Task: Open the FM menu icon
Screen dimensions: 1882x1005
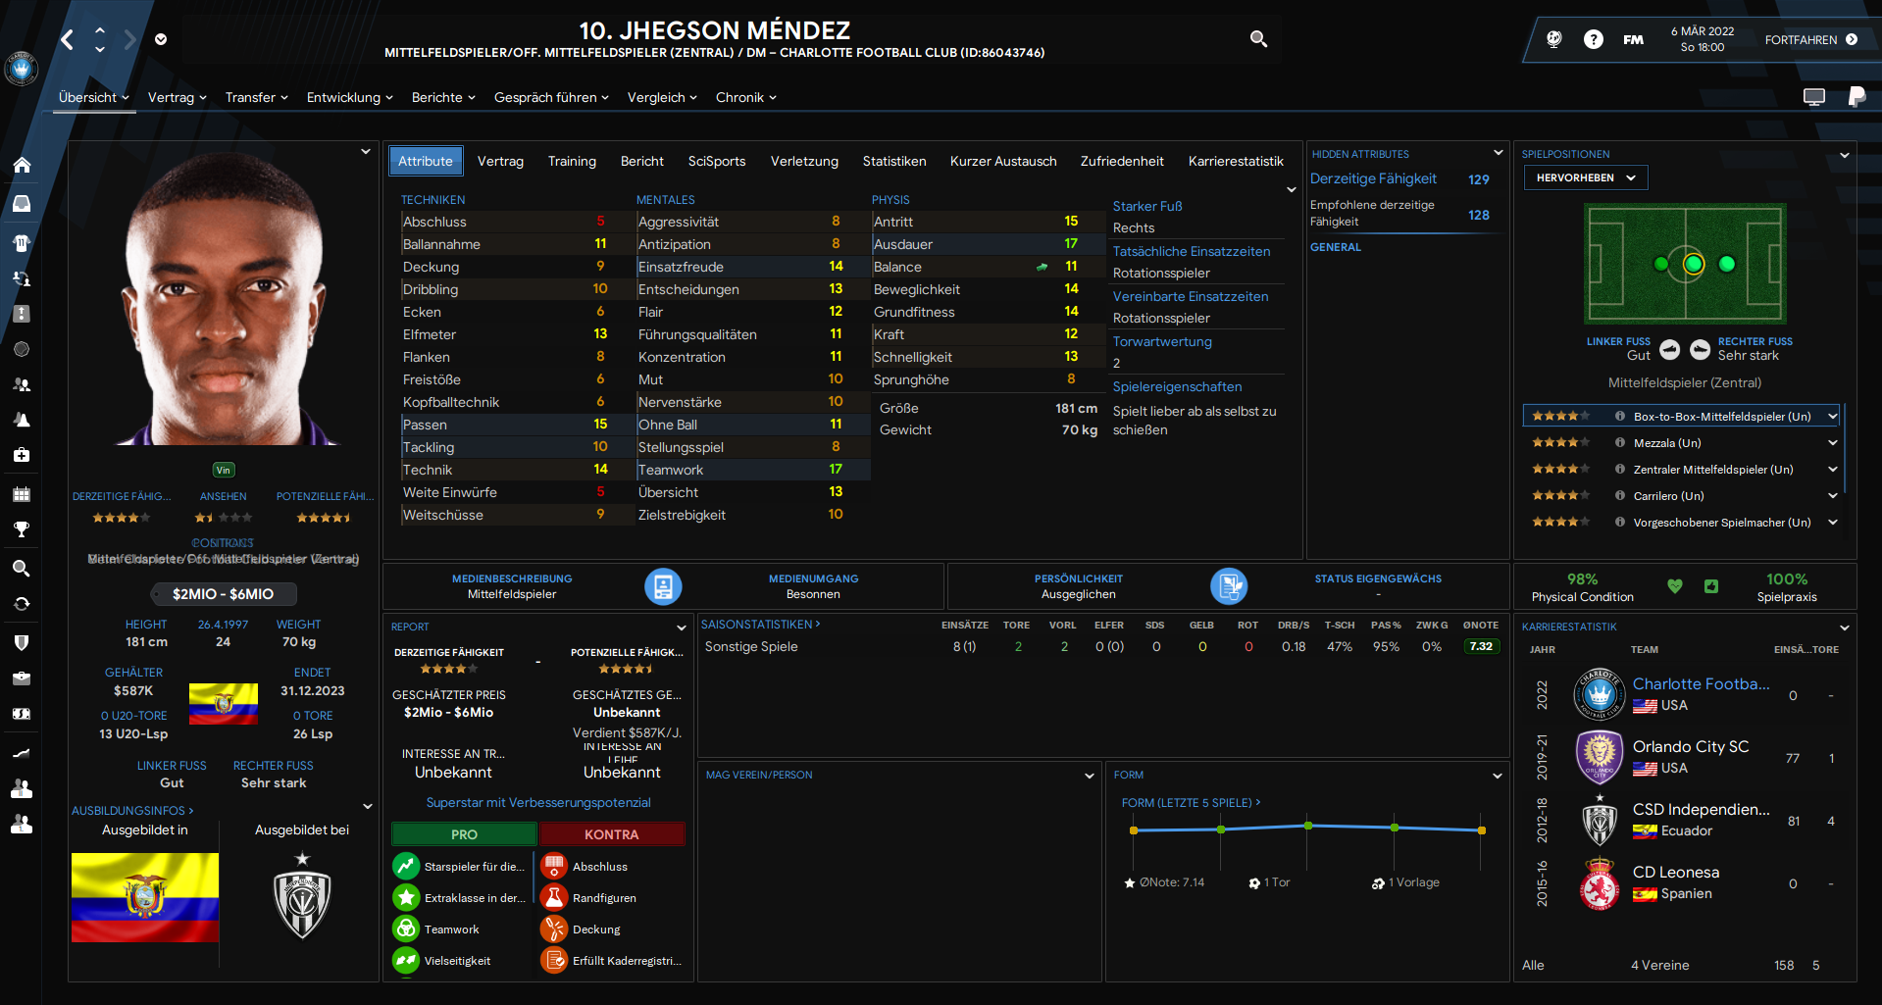Action: 1633,39
